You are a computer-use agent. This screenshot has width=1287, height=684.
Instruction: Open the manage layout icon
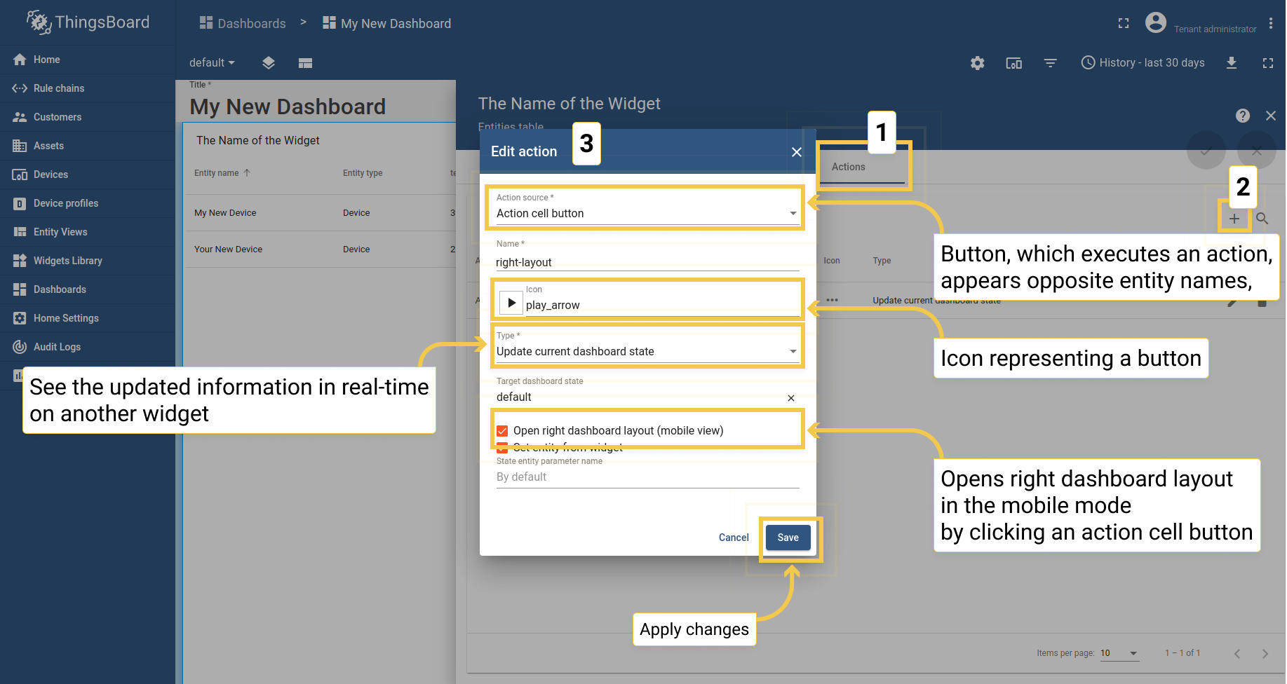[x=305, y=63]
